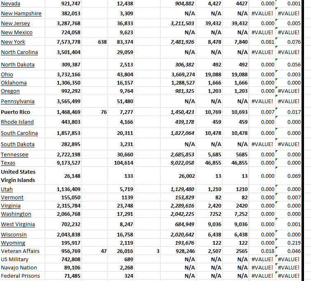Open the Texas state link
The image size is (311, 281).
pos(8,163)
